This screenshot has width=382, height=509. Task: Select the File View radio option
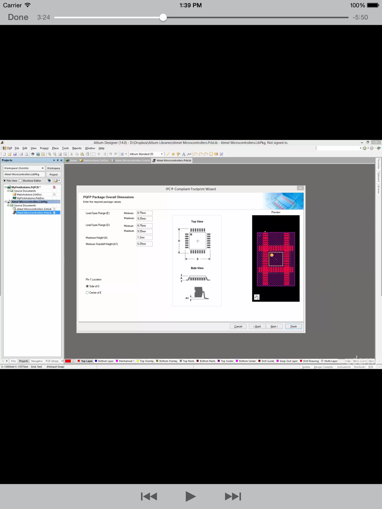click(5, 180)
